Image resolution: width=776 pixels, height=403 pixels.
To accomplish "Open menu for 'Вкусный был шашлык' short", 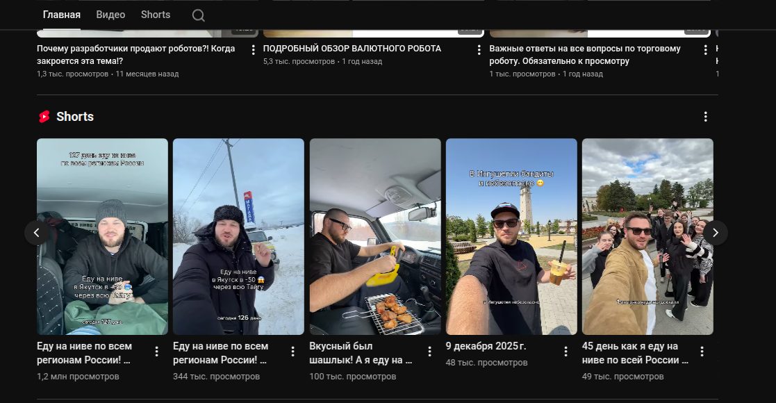I will [429, 351].
